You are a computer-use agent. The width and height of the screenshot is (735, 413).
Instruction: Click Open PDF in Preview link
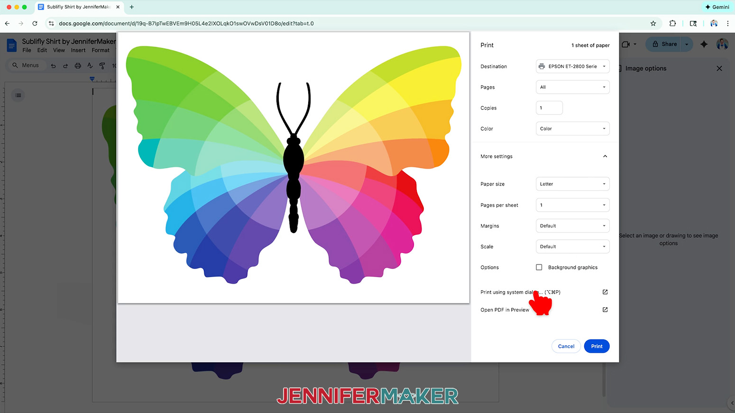click(505, 310)
